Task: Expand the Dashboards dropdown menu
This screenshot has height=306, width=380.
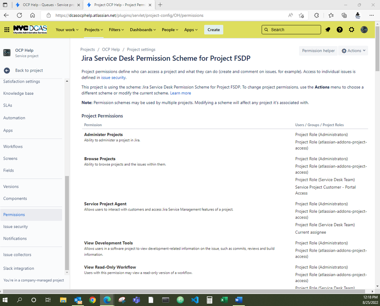Action: coord(143,30)
